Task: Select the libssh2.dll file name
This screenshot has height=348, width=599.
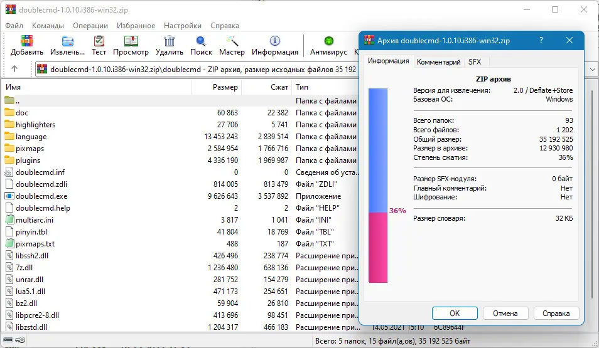Action: tap(32, 256)
